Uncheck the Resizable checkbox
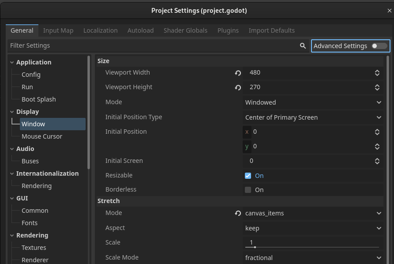 click(248, 176)
